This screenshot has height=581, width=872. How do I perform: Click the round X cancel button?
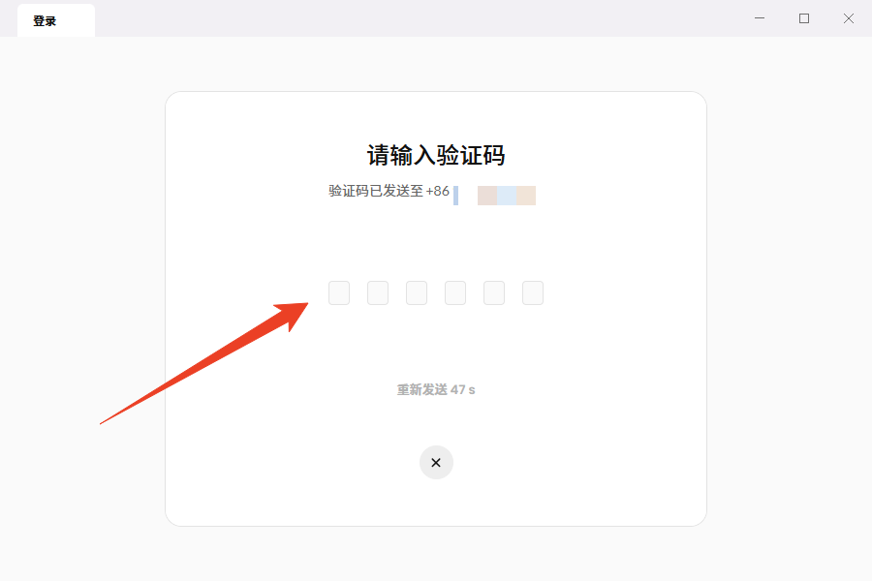436,463
